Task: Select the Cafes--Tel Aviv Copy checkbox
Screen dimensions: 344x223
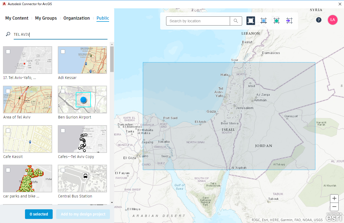Action: [x=63, y=131]
